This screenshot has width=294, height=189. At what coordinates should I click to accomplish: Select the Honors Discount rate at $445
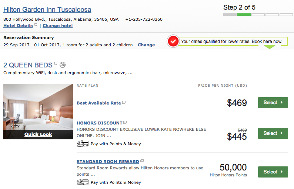pyautogui.click(x=273, y=133)
